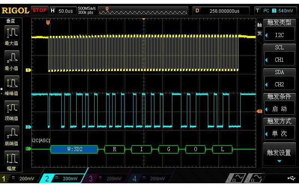
Task: Click the decoded R data packet
Action: pyautogui.click(x=115, y=149)
